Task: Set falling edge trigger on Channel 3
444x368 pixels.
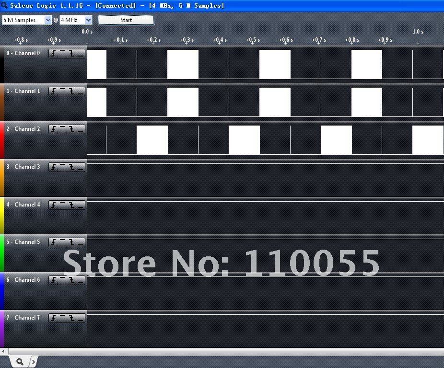Action: point(71,167)
